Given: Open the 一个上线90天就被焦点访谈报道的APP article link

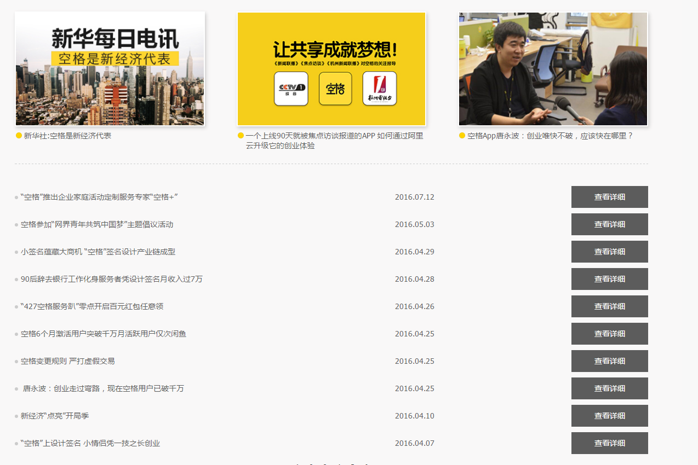Looking at the screenshot, I should [x=335, y=141].
